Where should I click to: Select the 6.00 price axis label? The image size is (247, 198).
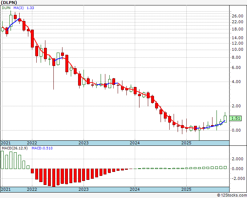click(x=236, y=67)
